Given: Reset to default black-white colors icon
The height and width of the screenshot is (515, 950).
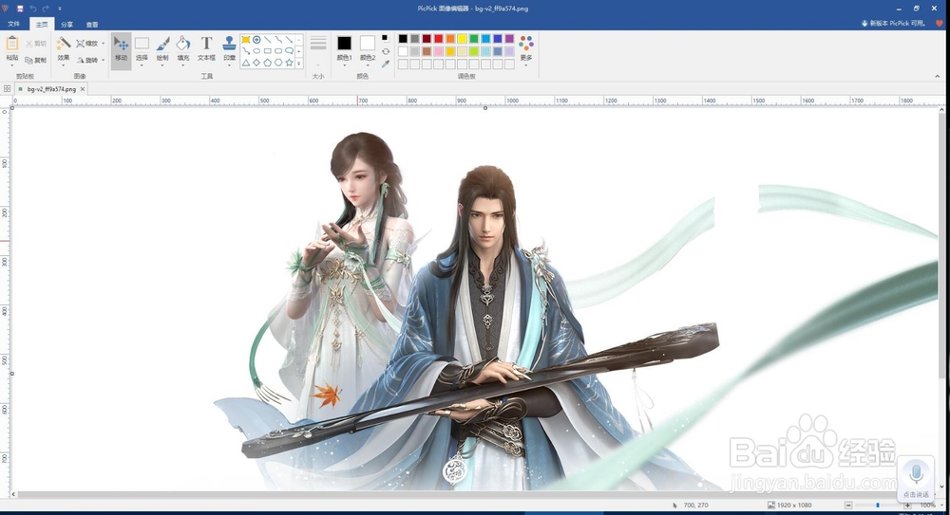Looking at the screenshot, I should pos(385,38).
